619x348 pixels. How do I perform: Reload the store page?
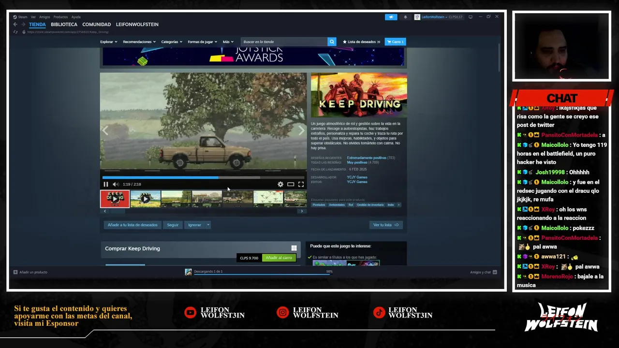[15, 32]
